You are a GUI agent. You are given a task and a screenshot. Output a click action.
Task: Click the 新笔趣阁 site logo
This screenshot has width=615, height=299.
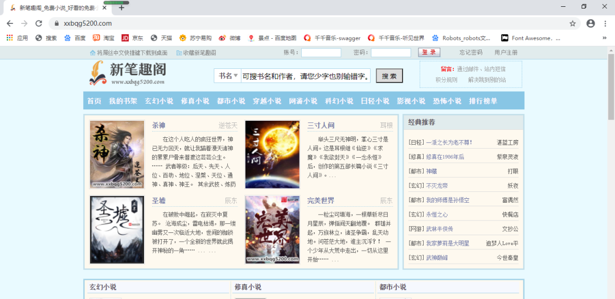pyautogui.click(x=127, y=73)
